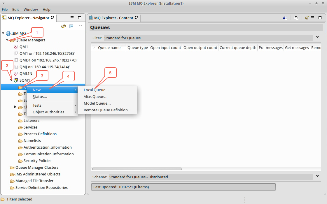Choose Model Queue... from the submenu
The height and width of the screenshot is (204, 327).
click(107, 103)
